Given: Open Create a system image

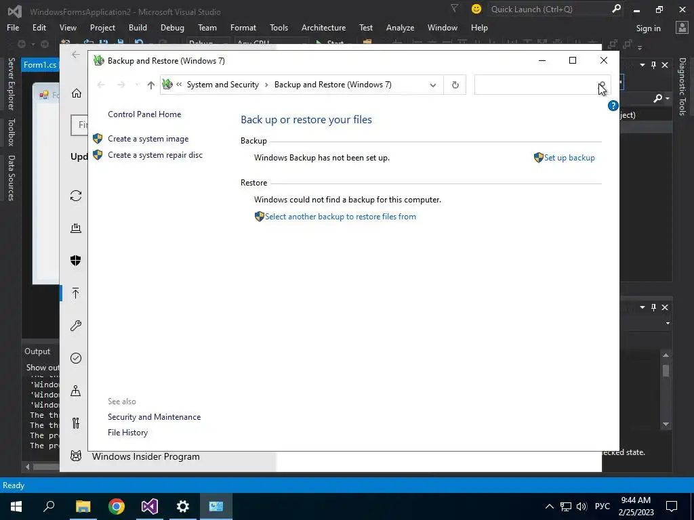Looking at the screenshot, I should point(148,139).
